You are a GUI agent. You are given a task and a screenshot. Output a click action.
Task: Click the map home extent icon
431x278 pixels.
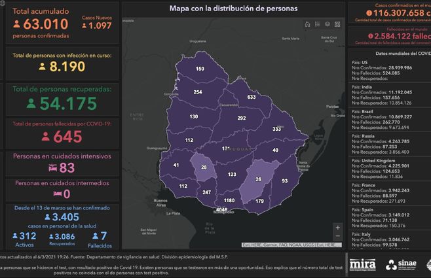307,25
